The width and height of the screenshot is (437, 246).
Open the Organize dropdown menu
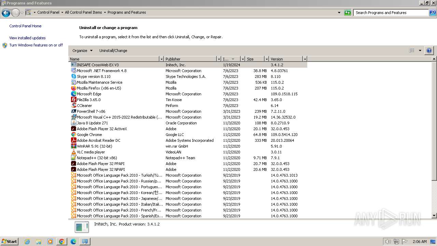82,51
